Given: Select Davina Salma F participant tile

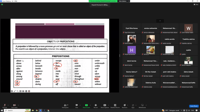Looking at the screenshot, I should click(132, 72).
